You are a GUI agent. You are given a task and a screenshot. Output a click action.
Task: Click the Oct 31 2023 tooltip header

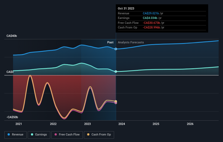coord(126,8)
